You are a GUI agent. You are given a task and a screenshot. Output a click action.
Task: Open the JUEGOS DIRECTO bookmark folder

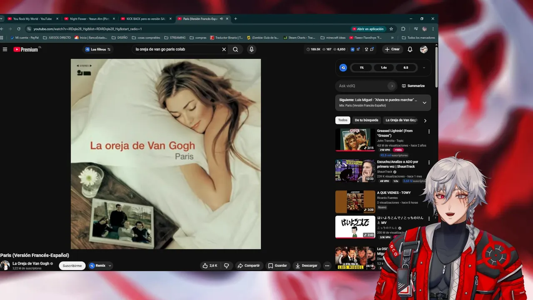pyautogui.click(x=57, y=37)
